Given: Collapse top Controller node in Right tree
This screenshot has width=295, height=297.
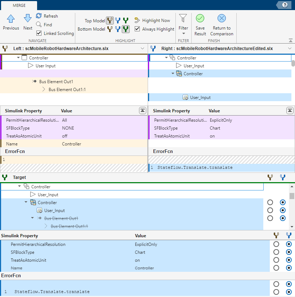Looking at the screenshot, I should coord(166,58).
